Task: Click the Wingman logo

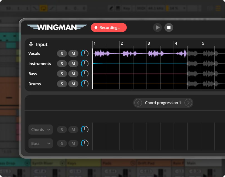Action: tap(57, 27)
